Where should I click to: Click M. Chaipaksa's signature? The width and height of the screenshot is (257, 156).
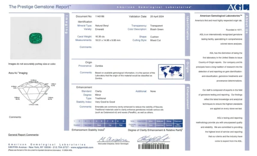pyautogui.click(x=113, y=139)
